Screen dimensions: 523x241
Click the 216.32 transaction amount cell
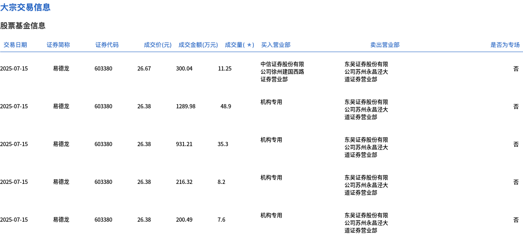pos(184,182)
